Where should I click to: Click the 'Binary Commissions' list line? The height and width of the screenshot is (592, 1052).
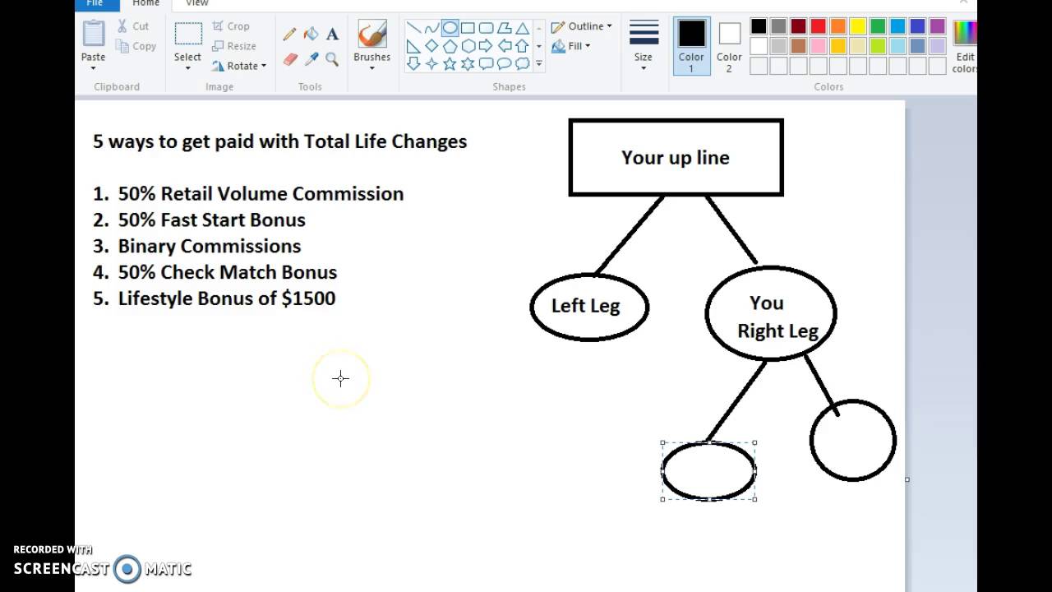coord(197,246)
